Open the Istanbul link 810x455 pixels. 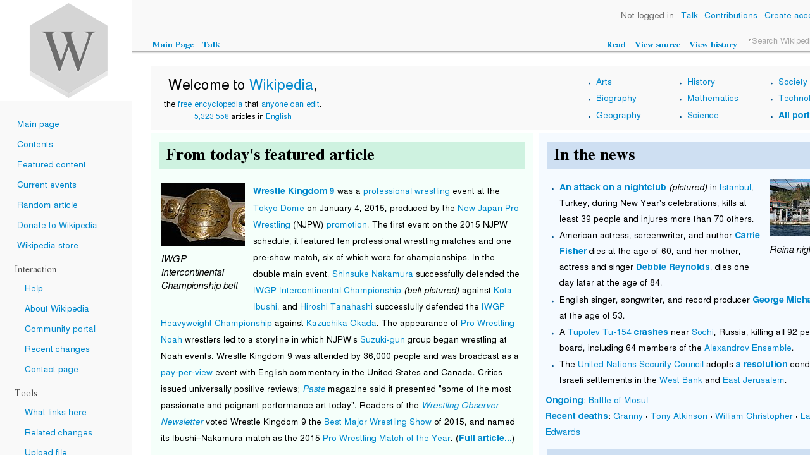(x=735, y=188)
